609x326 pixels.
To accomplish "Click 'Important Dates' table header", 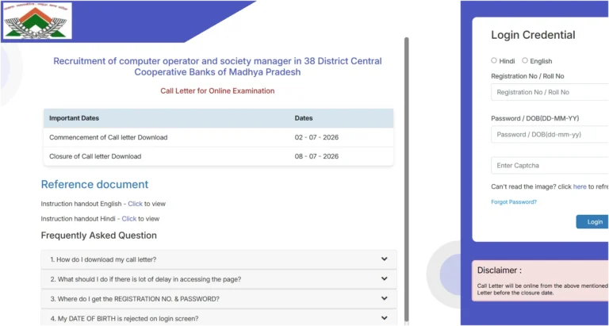I will [x=75, y=118].
